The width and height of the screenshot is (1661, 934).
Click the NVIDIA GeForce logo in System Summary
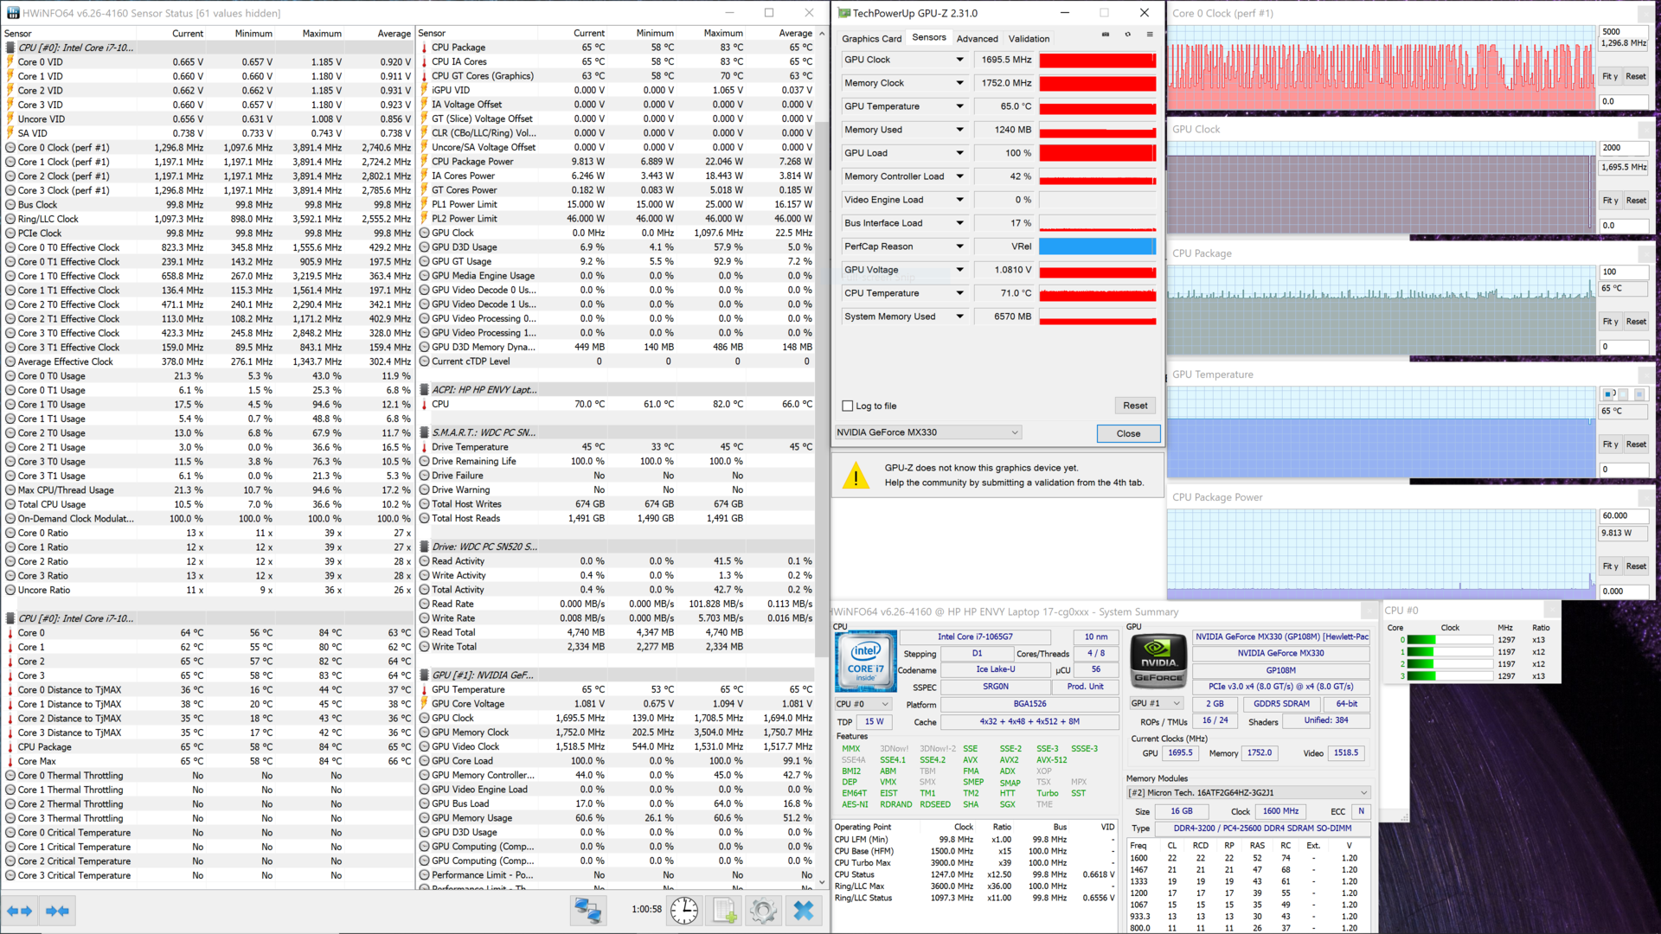(x=1158, y=662)
